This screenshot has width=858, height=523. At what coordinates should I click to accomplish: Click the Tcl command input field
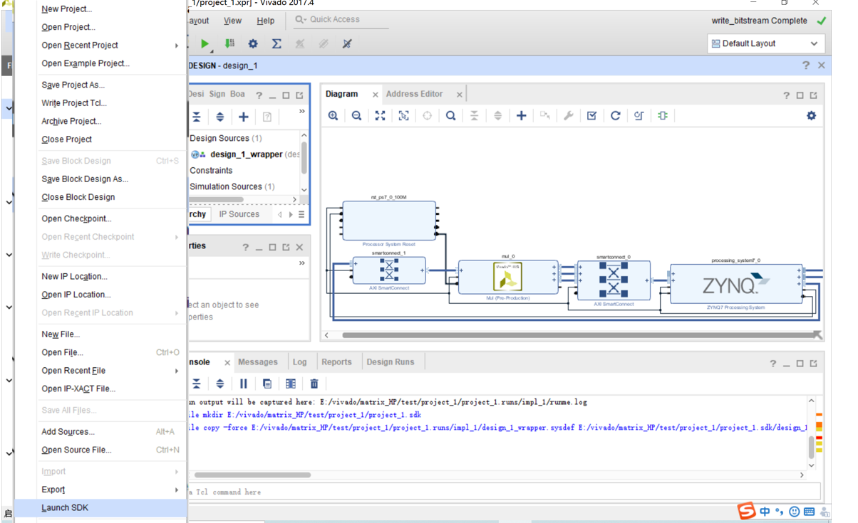pyautogui.click(x=503, y=492)
